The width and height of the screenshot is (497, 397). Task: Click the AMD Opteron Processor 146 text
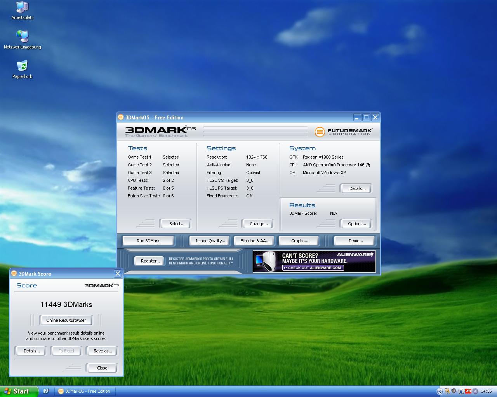coord(336,165)
